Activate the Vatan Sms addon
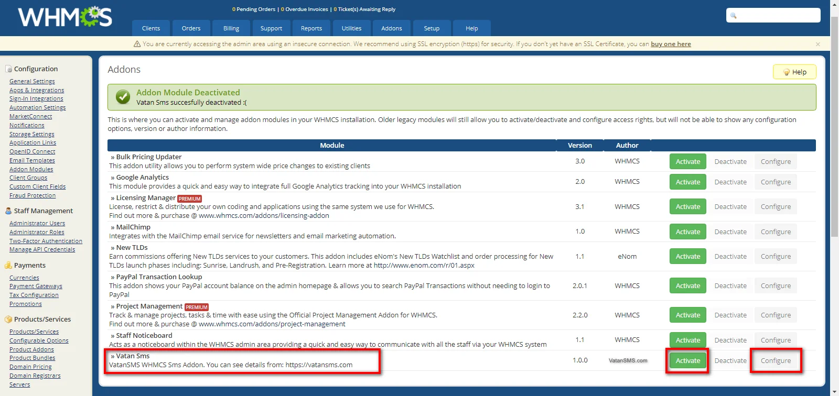Image resolution: width=839 pixels, height=396 pixels. 688,360
